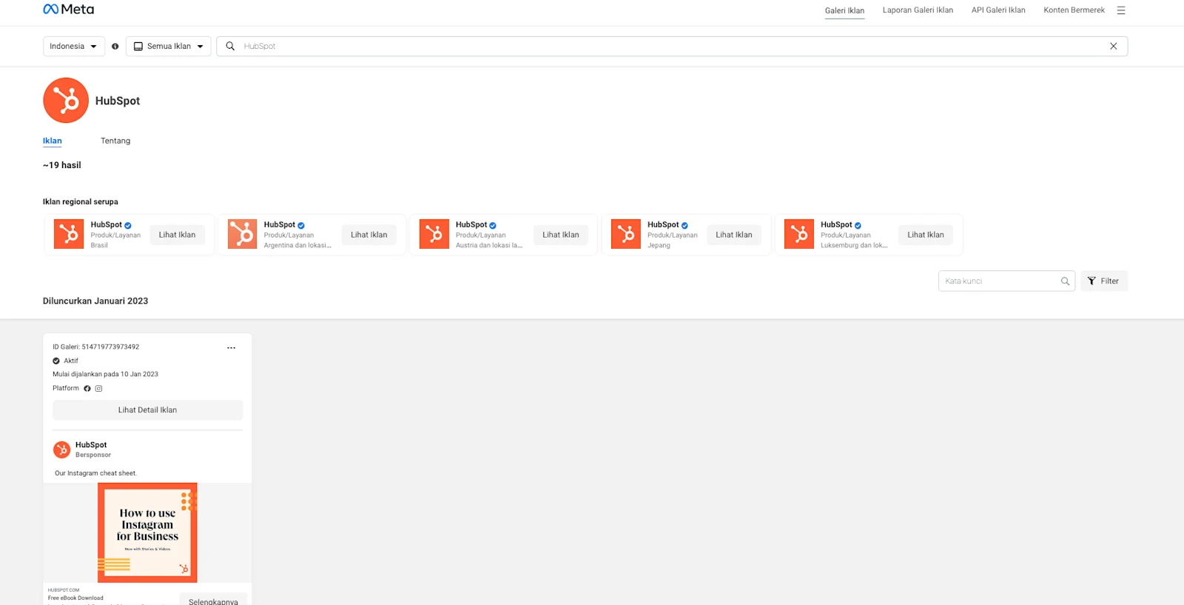
Task: Click Lihat Iklan for Austria
Action: click(561, 235)
